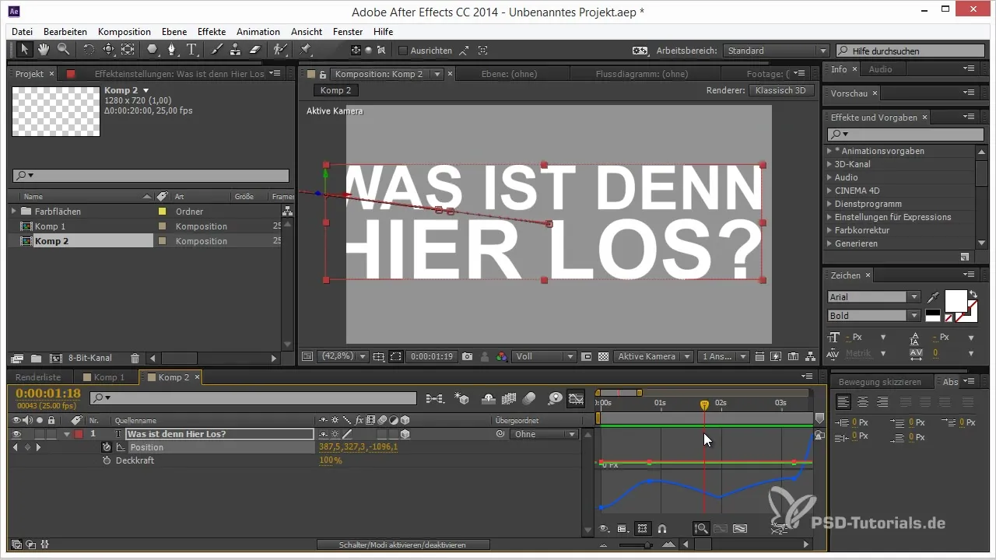Select the Pan Behind anchor point tool
The height and width of the screenshot is (560, 996).
(128, 50)
